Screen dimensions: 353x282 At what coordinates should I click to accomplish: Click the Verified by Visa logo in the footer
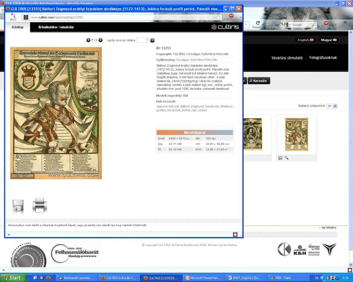314,250
